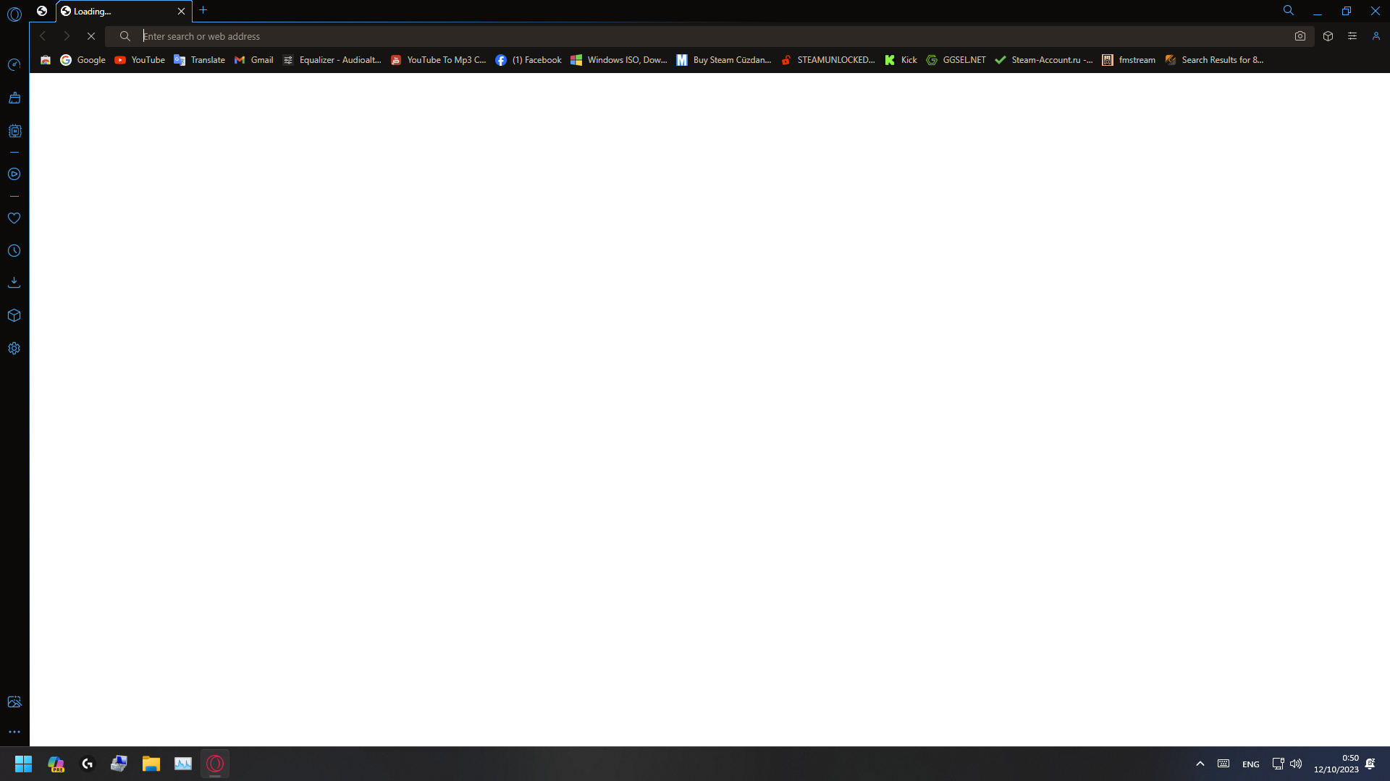The image size is (1390, 781).
Task: Click the browser refresh stop button
Action: [90, 36]
